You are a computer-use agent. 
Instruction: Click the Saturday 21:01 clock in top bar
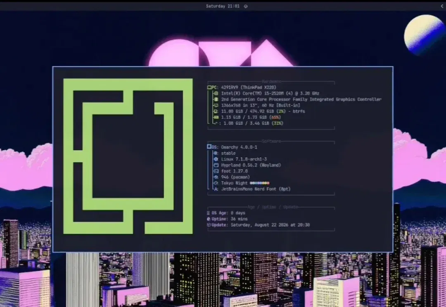(223, 6)
